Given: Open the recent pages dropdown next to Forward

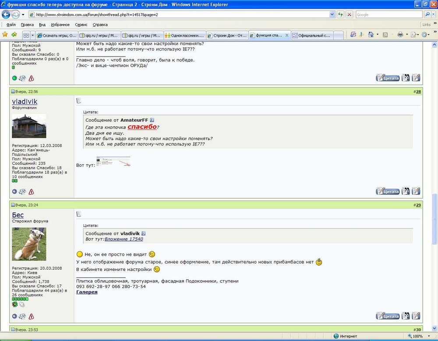Looking at the screenshot, I should pyautogui.click(x=23, y=14).
